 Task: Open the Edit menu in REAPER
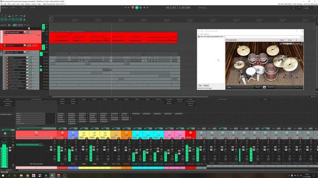(x=5, y=4)
